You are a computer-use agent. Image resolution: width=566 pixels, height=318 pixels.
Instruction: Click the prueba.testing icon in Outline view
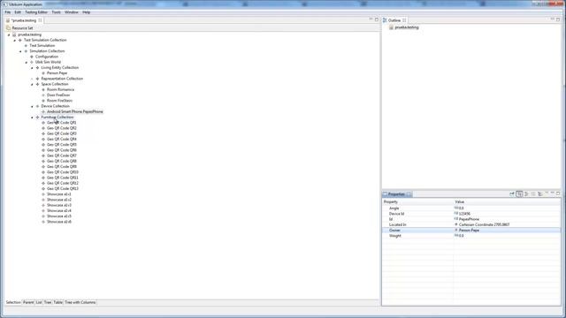click(391, 27)
